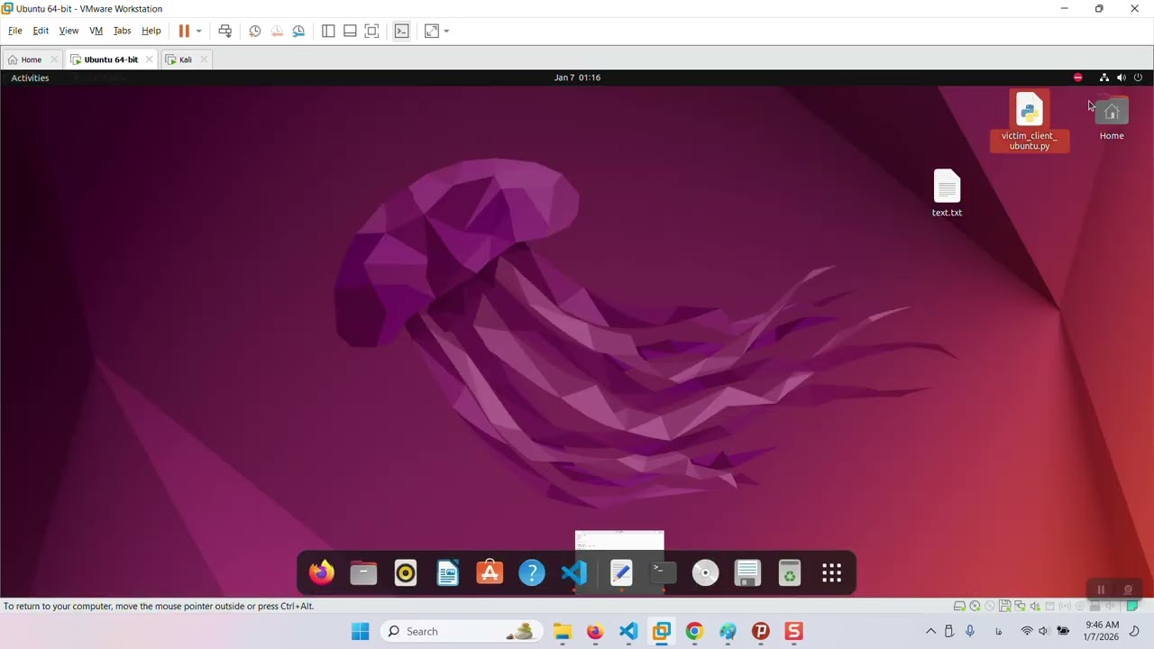Launch Firefox from the Ubuntu dock
Image resolution: width=1154 pixels, height=649 pixels.
(321, 572)
